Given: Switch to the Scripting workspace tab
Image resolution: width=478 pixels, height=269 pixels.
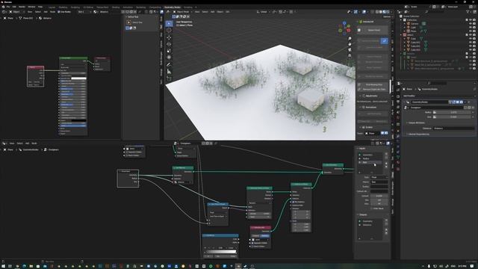Looking at the screenshot, I should pos(188,7).
